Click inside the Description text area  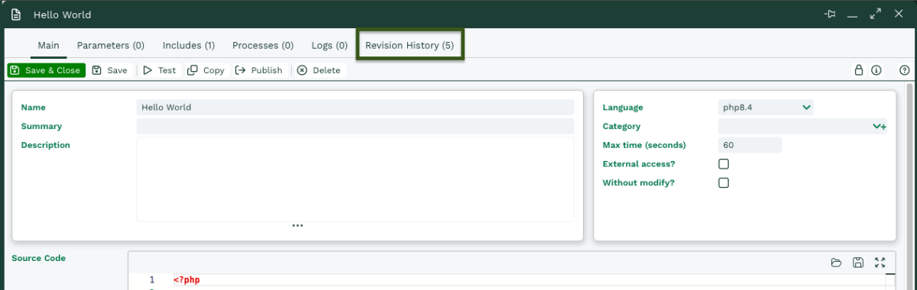(355, 179)
